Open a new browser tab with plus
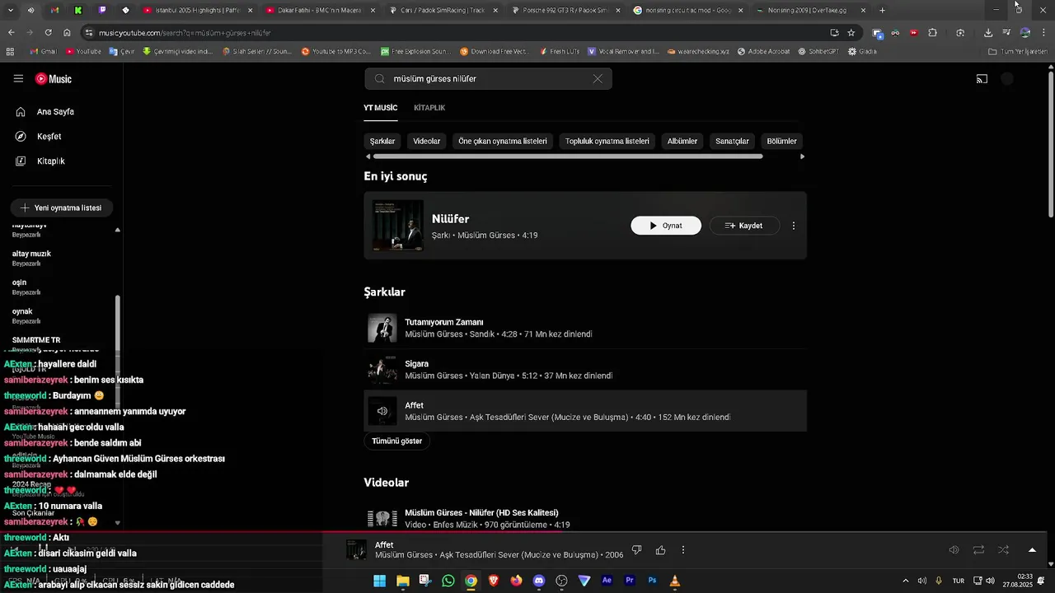This screenshot has width=1055, height=593. pos(882,11)
